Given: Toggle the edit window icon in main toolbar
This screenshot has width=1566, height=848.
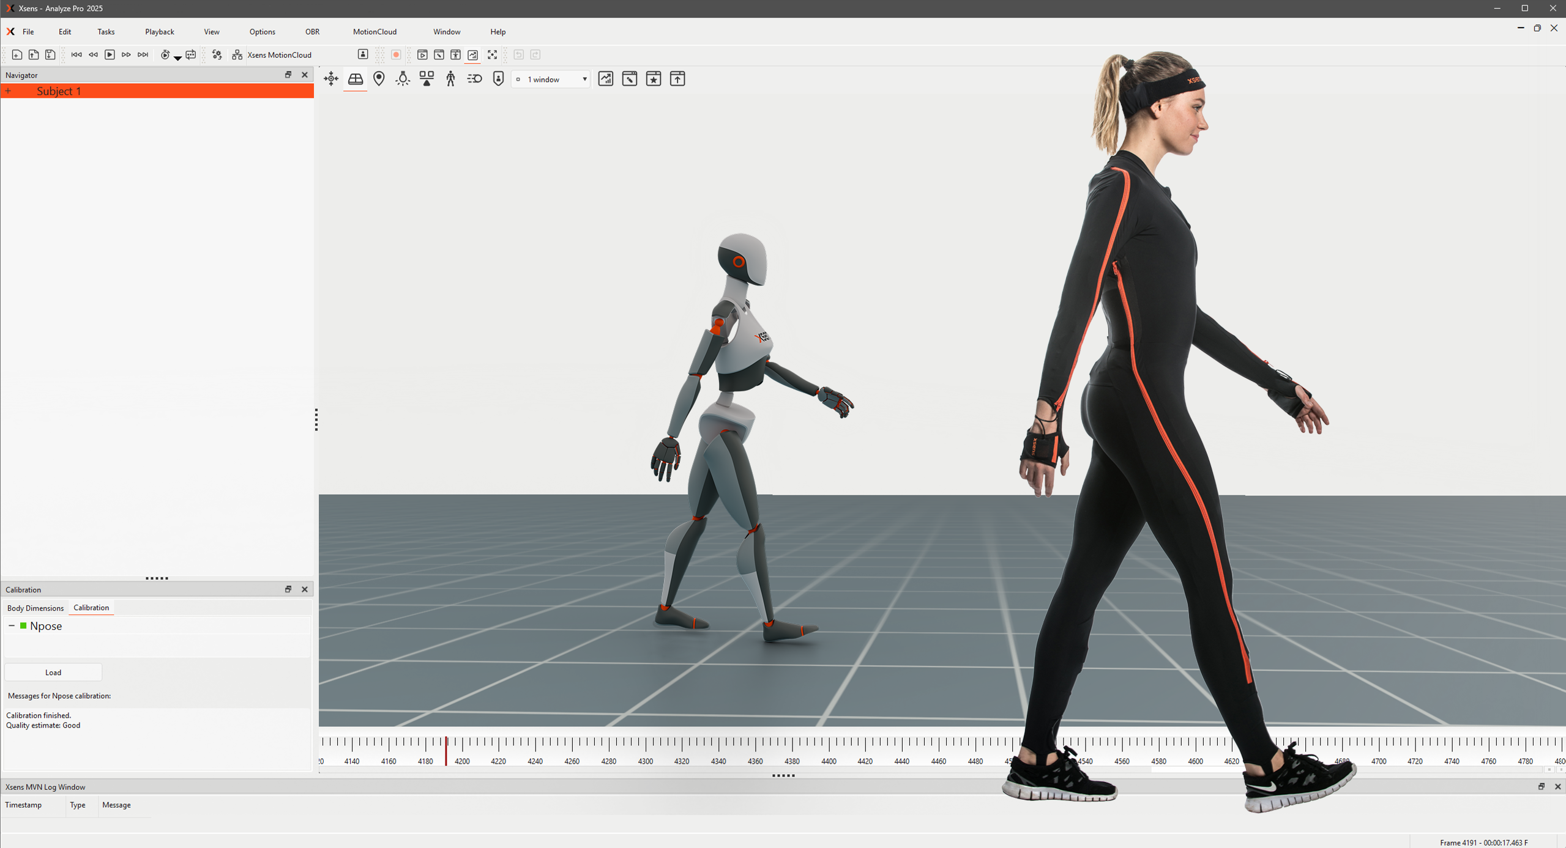Looking at the screenshot, I should pyautogui.click(x=439, y=55).
